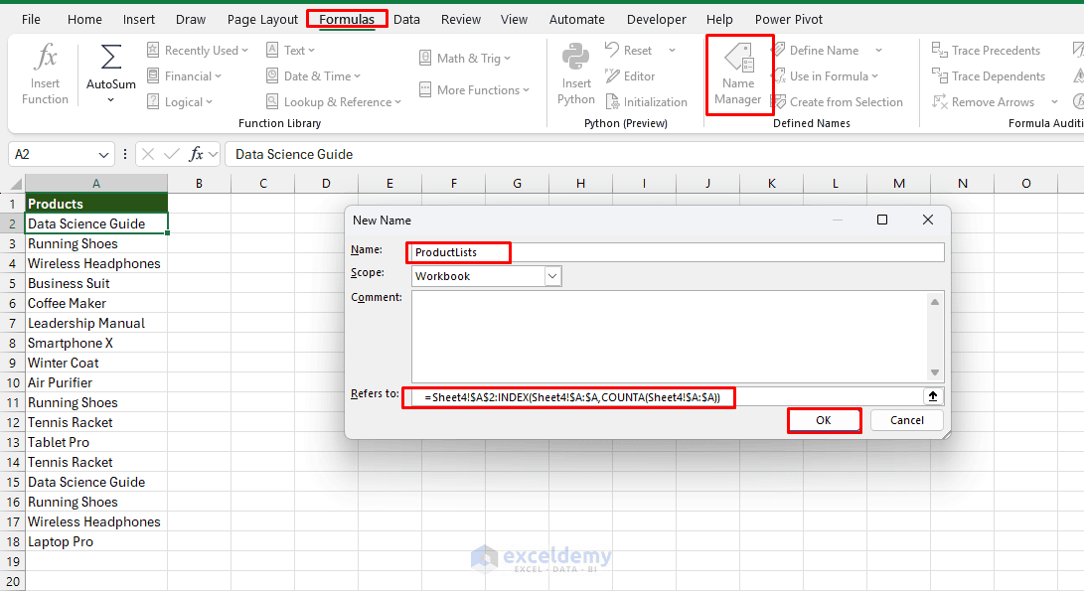This screenshot has height=591, width=1084.
Task: Open Financial functions dropdown
Action: click(184, 76)
